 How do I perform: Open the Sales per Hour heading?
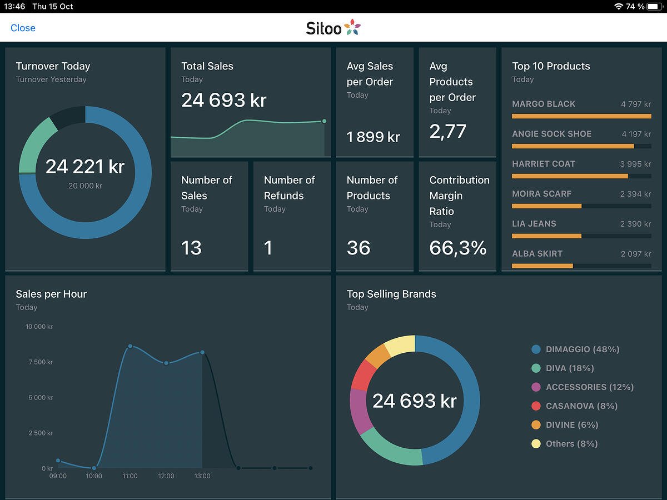click(51, 294)
